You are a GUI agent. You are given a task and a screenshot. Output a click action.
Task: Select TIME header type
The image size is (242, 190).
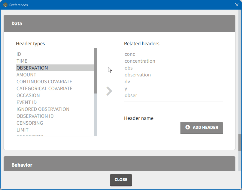click(x=22, y=61)
